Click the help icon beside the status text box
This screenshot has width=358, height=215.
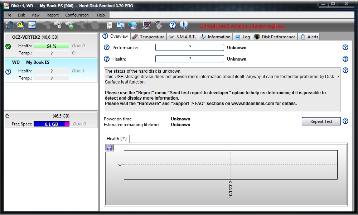(345, 70)
